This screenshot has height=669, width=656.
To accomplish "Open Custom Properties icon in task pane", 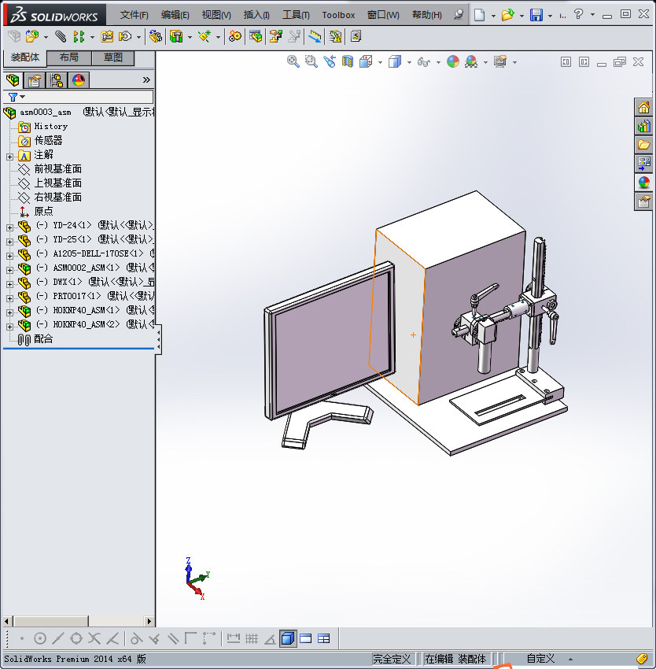I will (x=643, y=201).
